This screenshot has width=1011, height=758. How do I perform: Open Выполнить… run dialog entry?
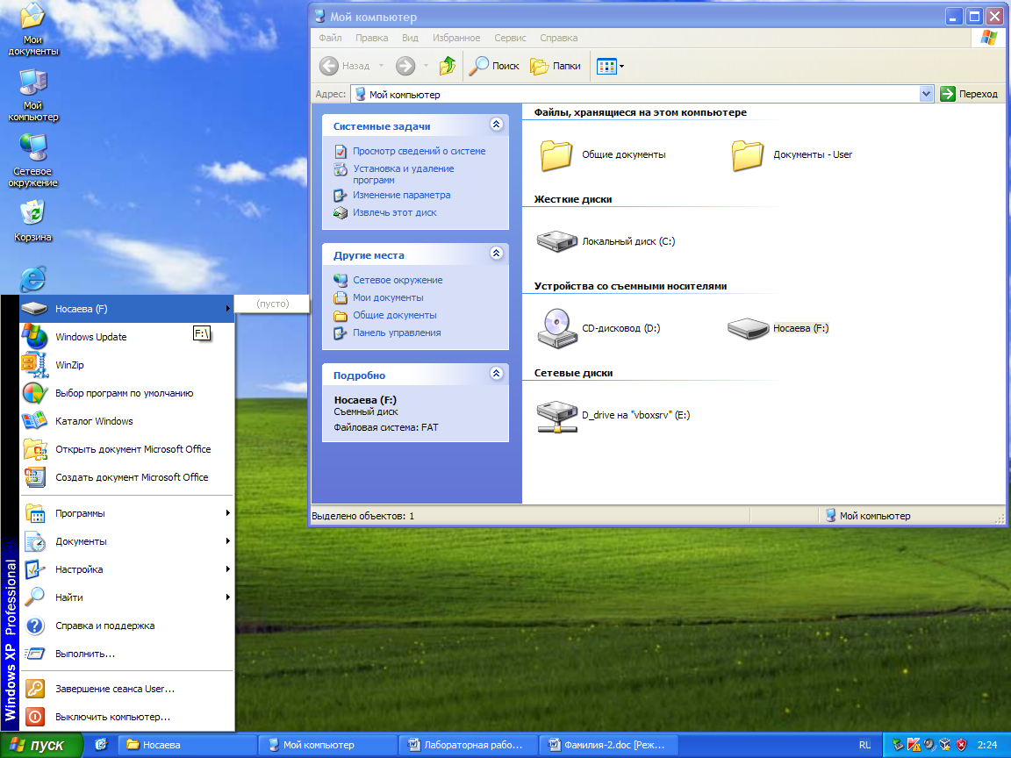pyautogui.click(x=127, y=654)
